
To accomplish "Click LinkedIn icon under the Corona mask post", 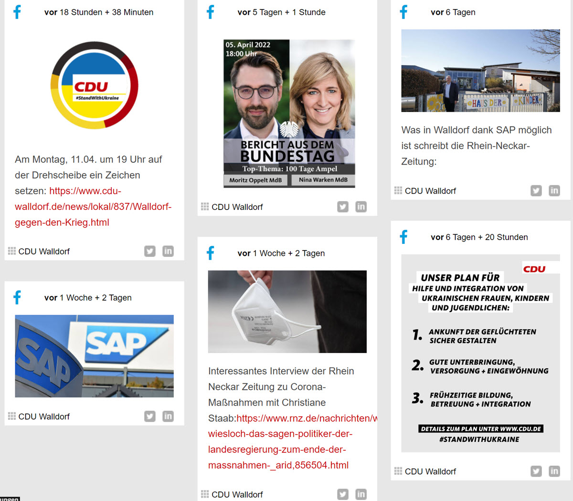I will pyautogui.click(x=361, y=494).
